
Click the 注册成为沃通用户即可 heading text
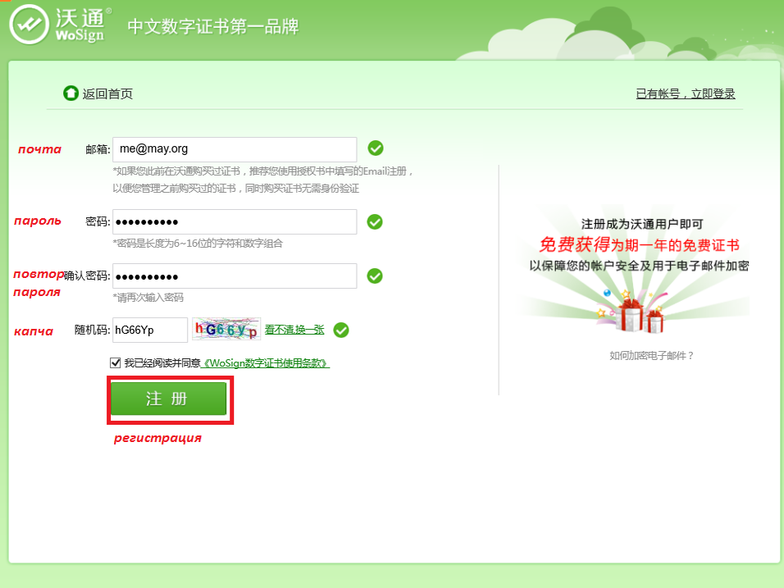pyautogui.click(x=642, y=224)
